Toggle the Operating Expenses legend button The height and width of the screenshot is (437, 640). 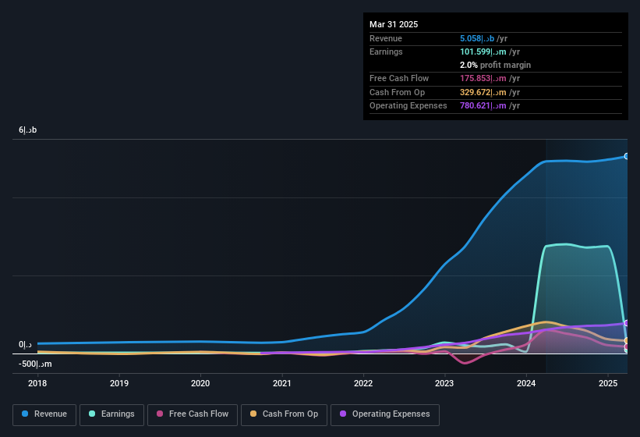(x=385, y=414)
